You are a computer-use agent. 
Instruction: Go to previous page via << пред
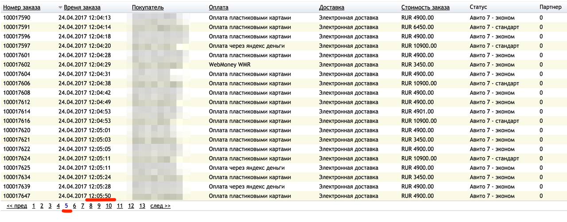17,206
